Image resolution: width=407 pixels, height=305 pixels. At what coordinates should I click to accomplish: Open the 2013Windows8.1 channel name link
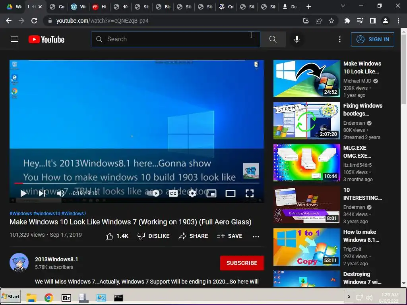pos(56,259)
